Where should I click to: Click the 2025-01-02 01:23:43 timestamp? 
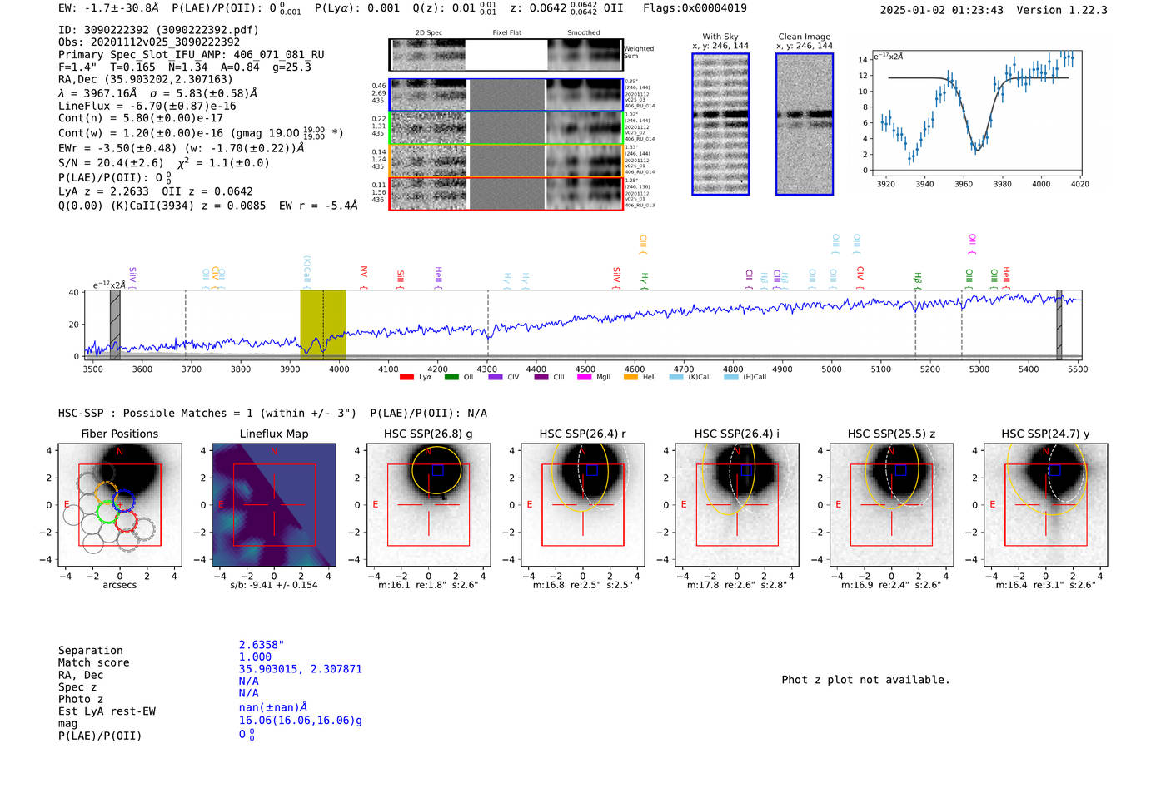[x=942, y=10]
